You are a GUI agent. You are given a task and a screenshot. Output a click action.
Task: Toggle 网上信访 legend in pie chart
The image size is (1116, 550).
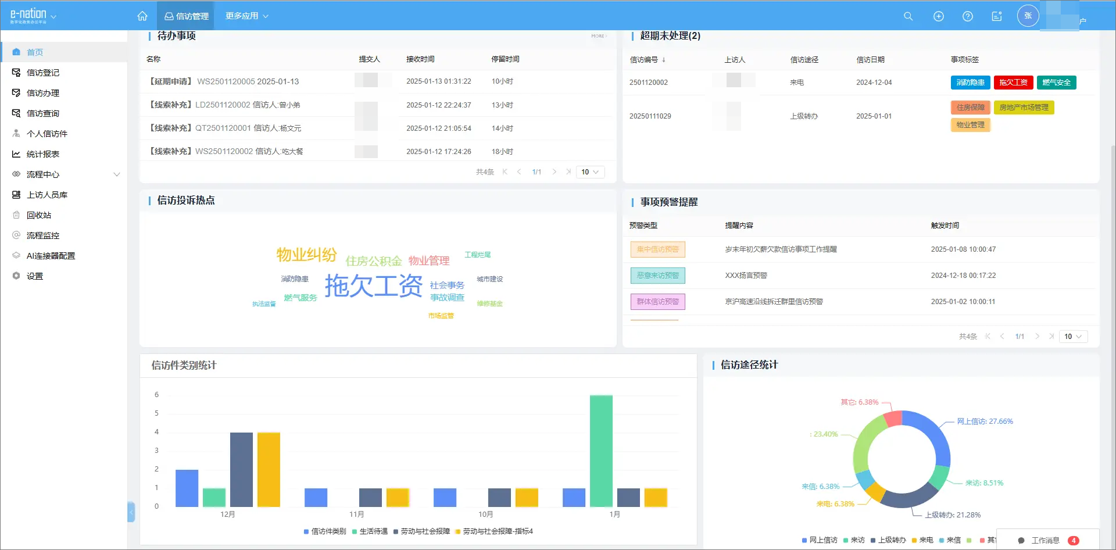click(820, 540)
